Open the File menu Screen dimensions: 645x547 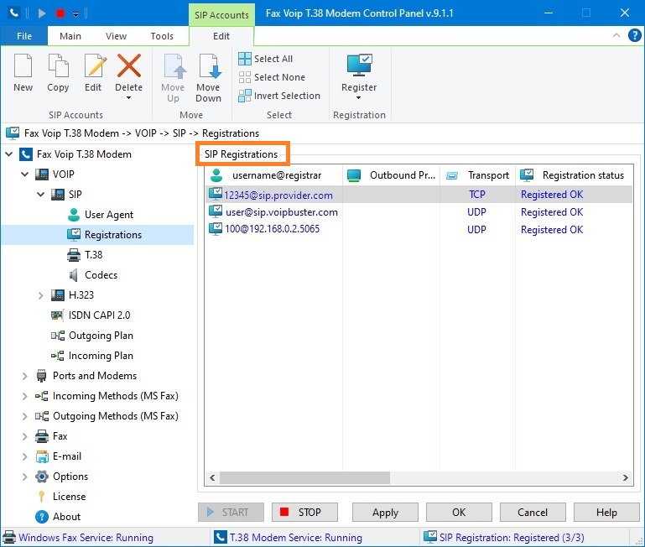pos(24,36)
